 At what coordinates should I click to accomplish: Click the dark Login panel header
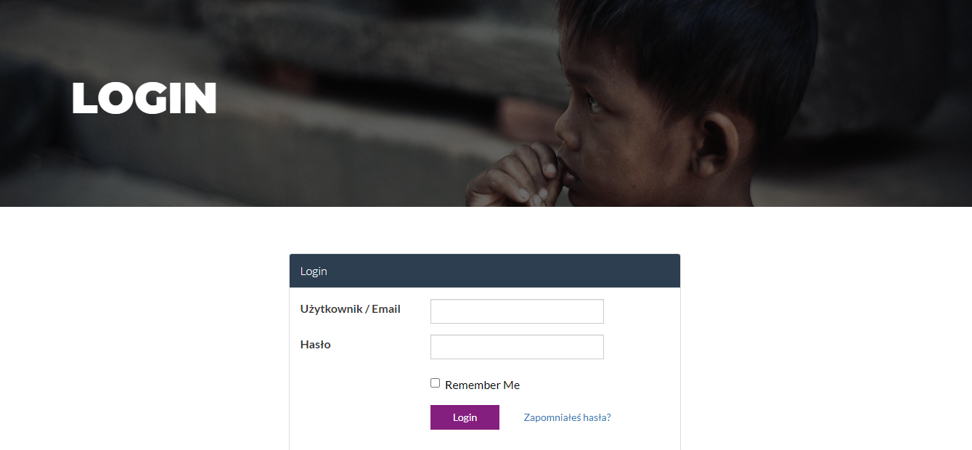[485, 271]
